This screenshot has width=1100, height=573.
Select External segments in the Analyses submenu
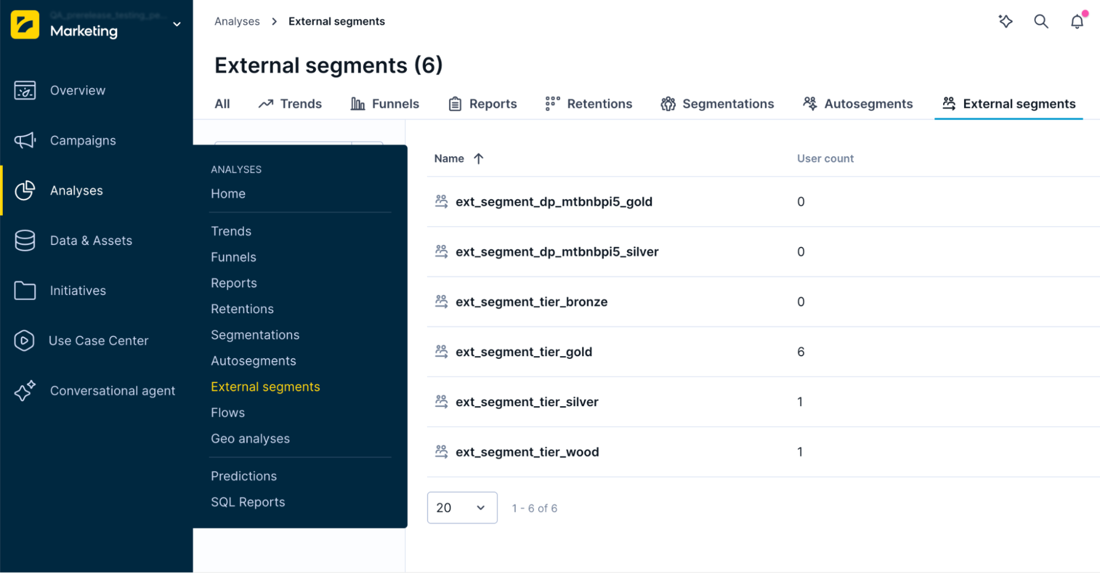click(x=266, y=387)
